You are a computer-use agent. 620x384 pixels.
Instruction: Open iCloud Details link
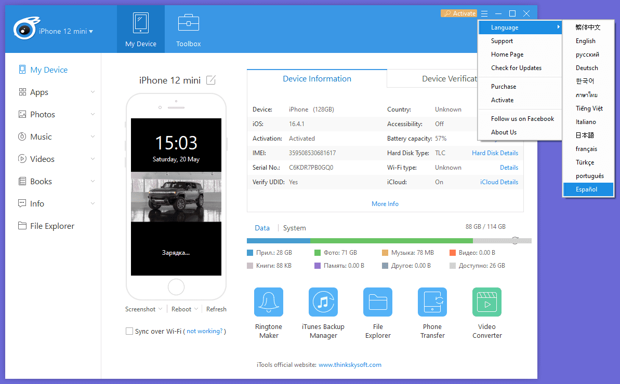click(x=499, y=182)
